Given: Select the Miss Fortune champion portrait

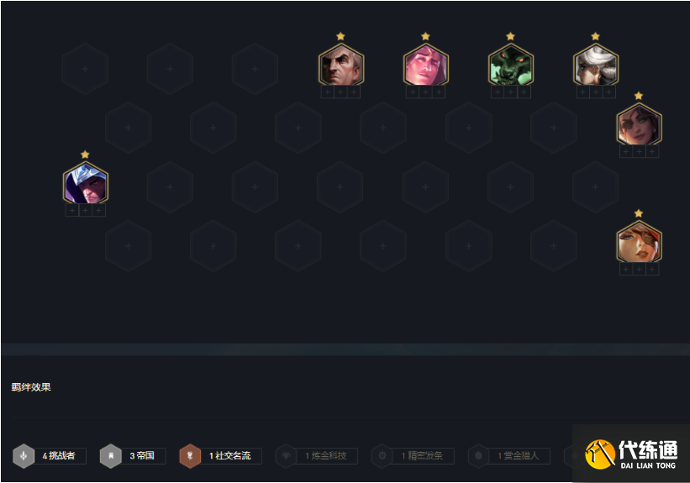Looking at the screenshot, I should (x=639, y=243).
